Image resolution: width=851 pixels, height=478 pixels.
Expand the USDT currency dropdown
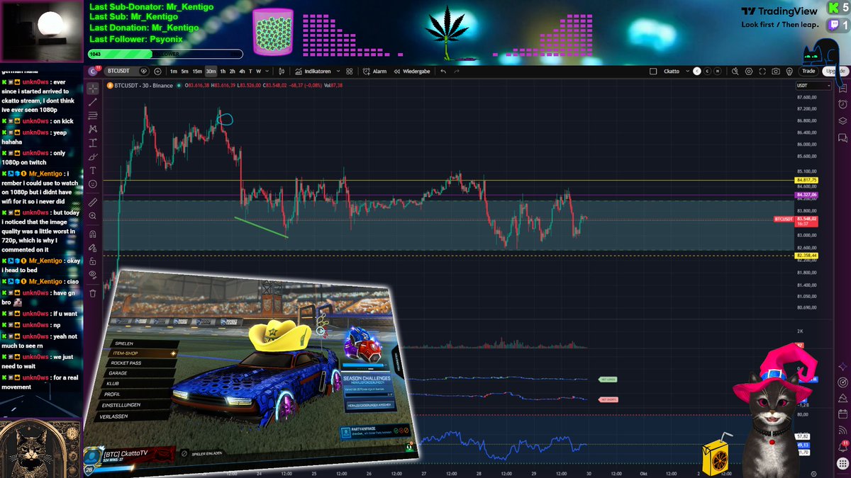click(813, 86)
